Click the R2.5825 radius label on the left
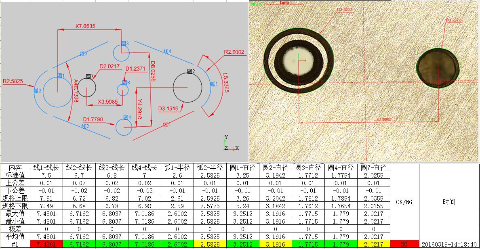 point(13,81)
